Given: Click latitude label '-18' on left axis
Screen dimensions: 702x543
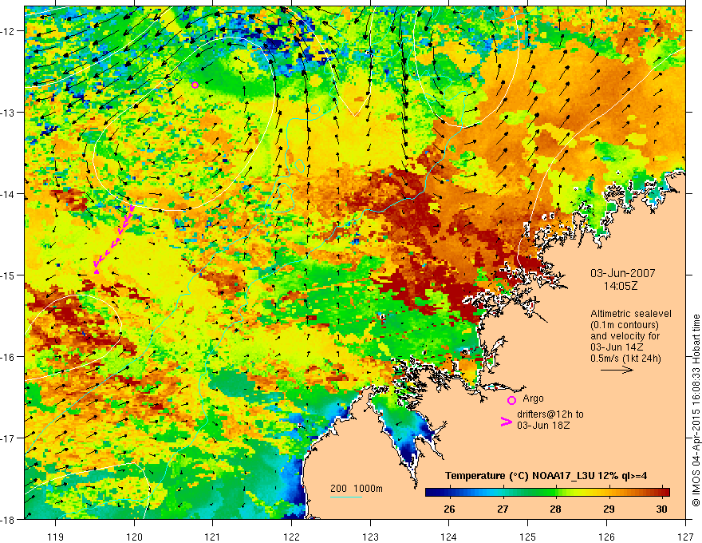Looking at the screenshot, I should tap(9, 519).
